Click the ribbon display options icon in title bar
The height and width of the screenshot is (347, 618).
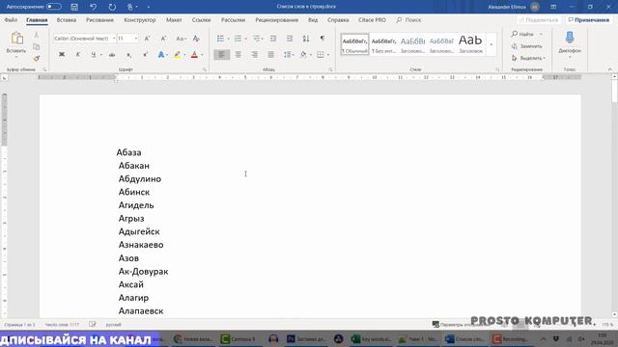click(x=553, y=7)
